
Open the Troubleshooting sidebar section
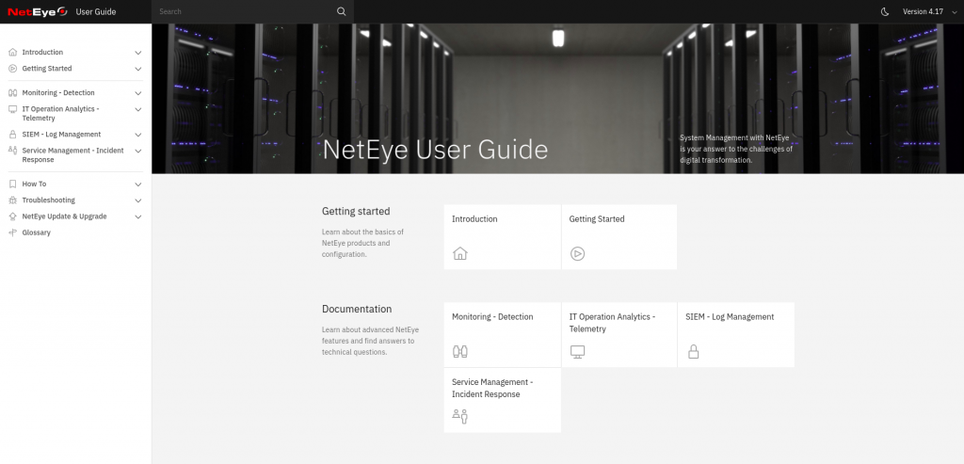pyautogui.click(x=49, y=200)
